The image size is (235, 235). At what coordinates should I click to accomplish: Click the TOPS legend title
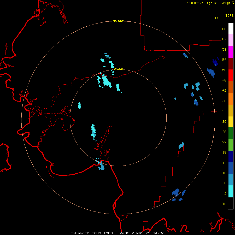tap(230, 15)
